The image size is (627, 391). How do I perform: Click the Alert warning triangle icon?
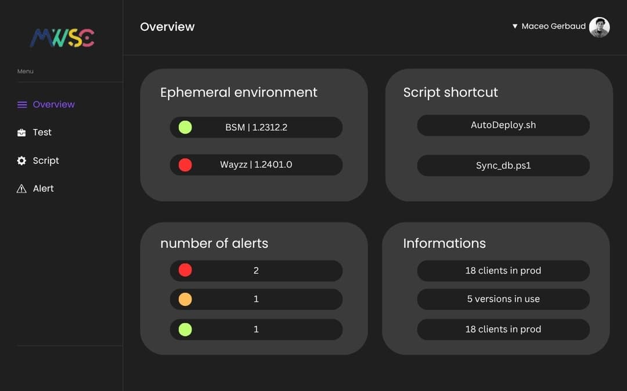[x=21, y=189]
